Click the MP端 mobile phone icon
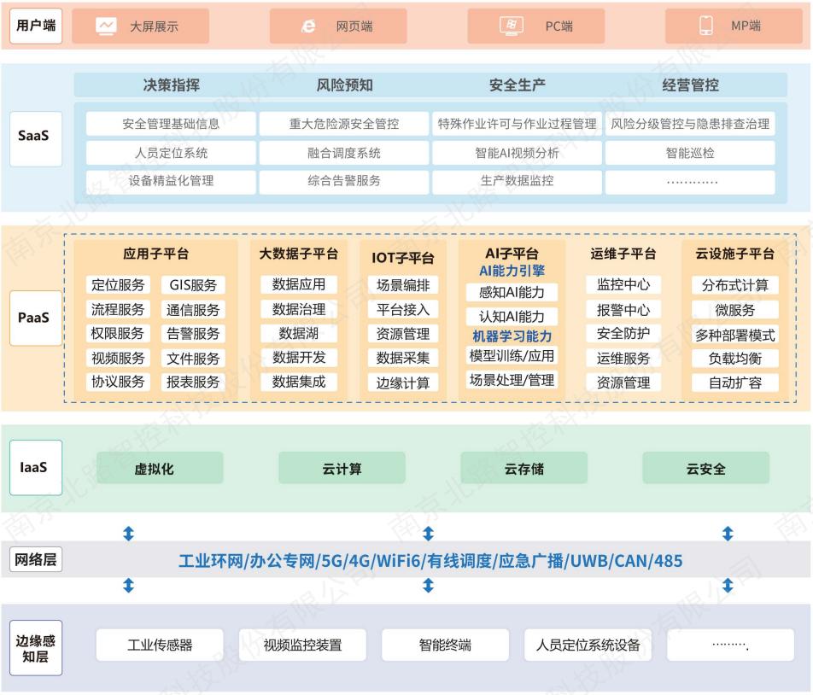The height and width of the screenshot is (695, 813). (706, 26)
